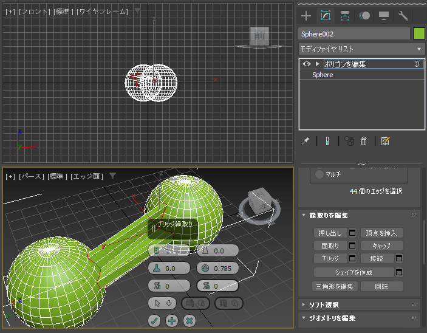
Task: Select the マルチ radio button
Action: tap(319, 174)
